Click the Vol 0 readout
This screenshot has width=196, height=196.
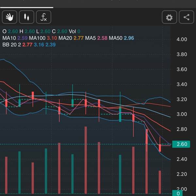[x=74, y=31]
